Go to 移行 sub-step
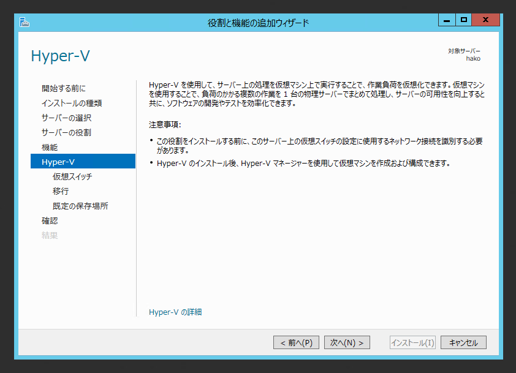The image size is (516, 373). 61,191
